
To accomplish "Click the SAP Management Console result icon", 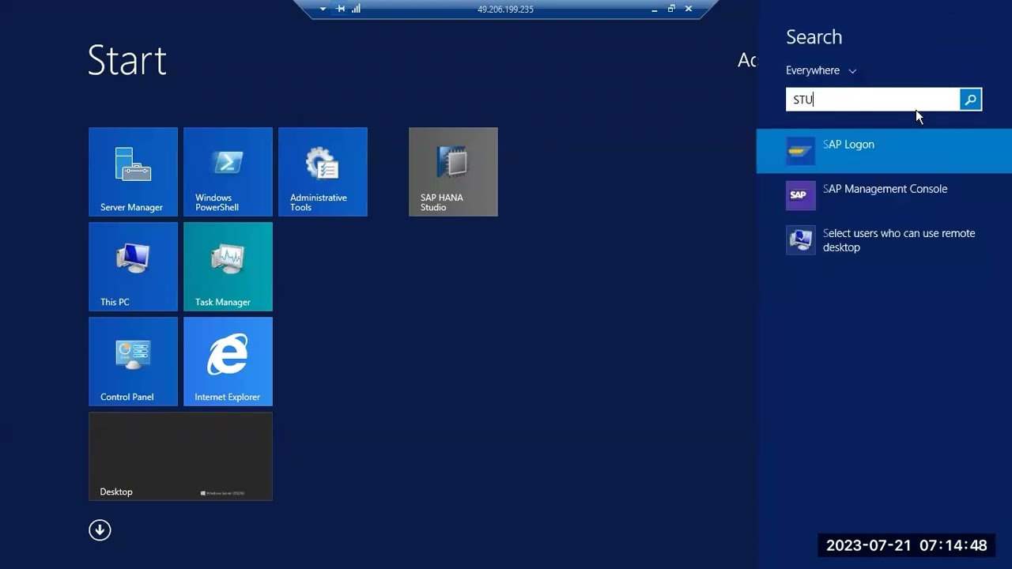I will (x=800, y=195).
